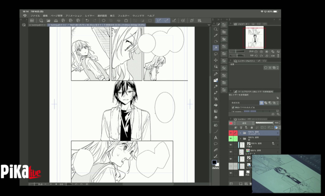Screen dimensions: 325x196
Task: Click the Save icon in command bar
Action: pos(56,21)
